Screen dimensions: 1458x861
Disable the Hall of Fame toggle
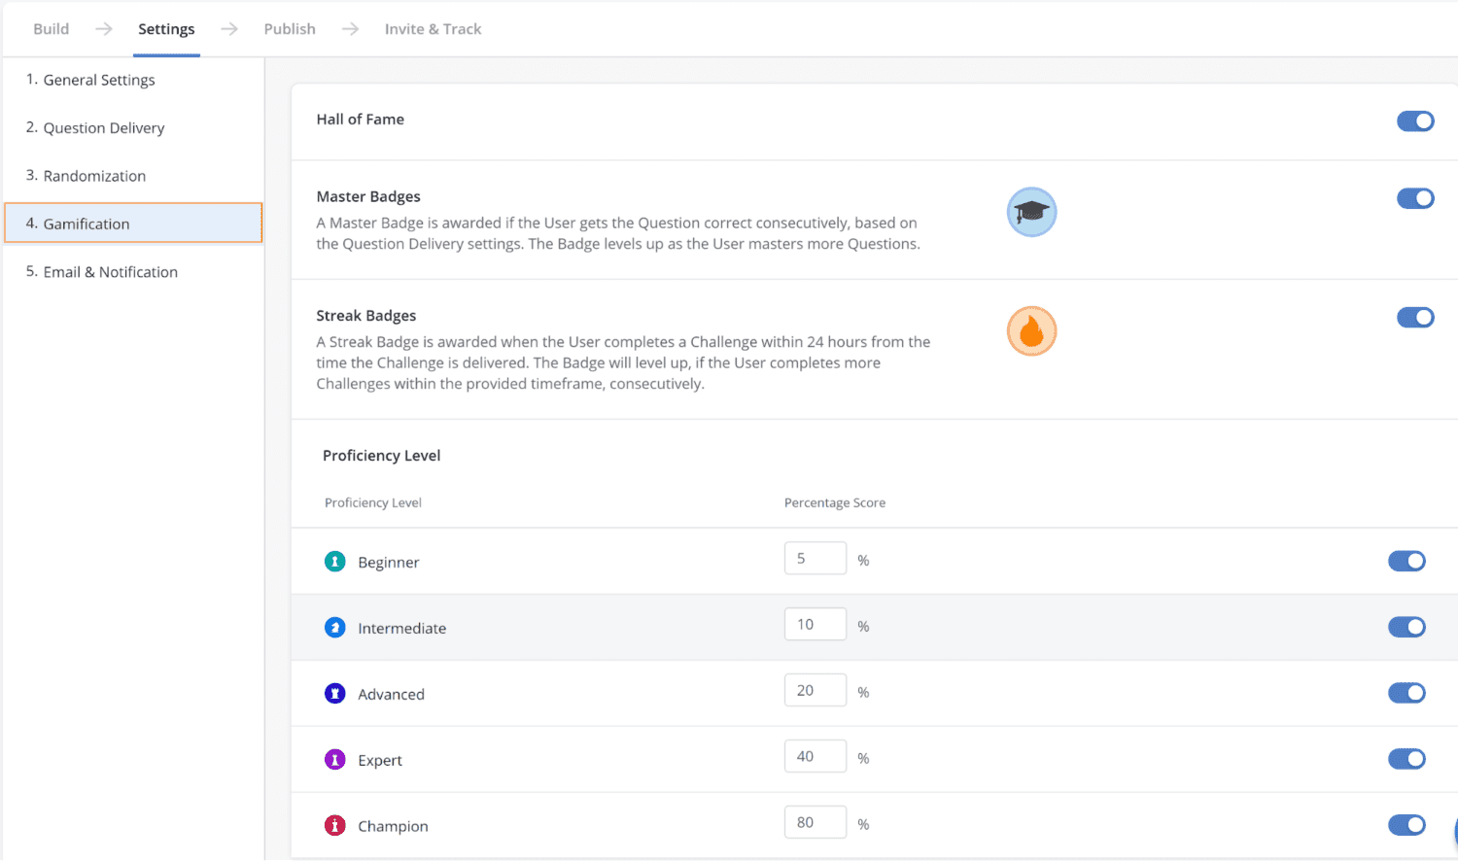click(x=1415, y=121)
